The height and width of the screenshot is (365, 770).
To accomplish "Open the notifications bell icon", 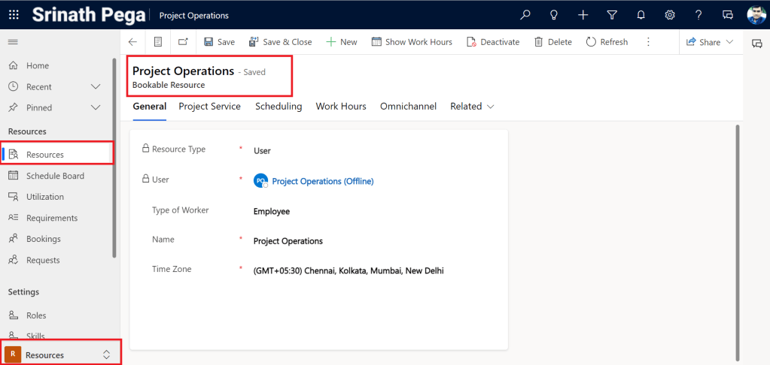I will click(641, 15).
